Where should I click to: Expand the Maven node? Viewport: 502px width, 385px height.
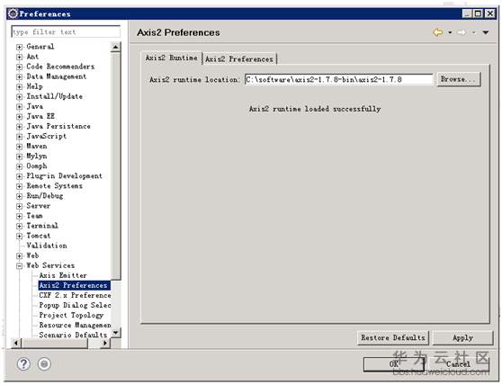(20, 147)
